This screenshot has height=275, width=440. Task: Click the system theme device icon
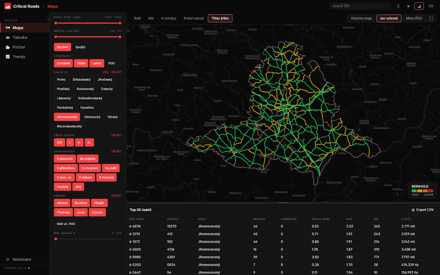pos(398,6)
